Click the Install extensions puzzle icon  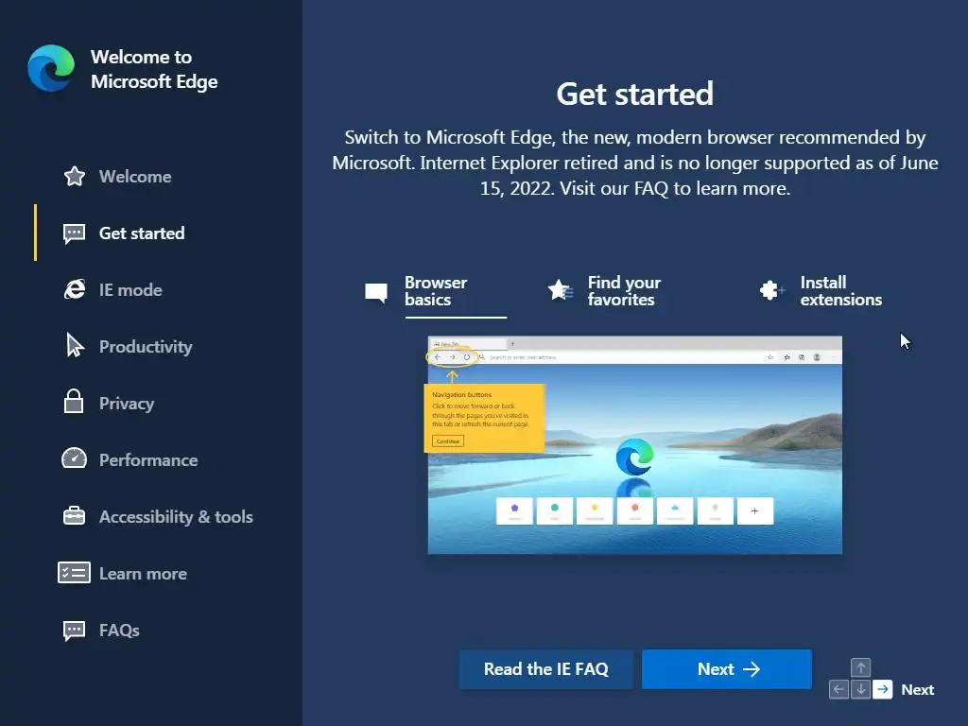(x=771, y=289)
